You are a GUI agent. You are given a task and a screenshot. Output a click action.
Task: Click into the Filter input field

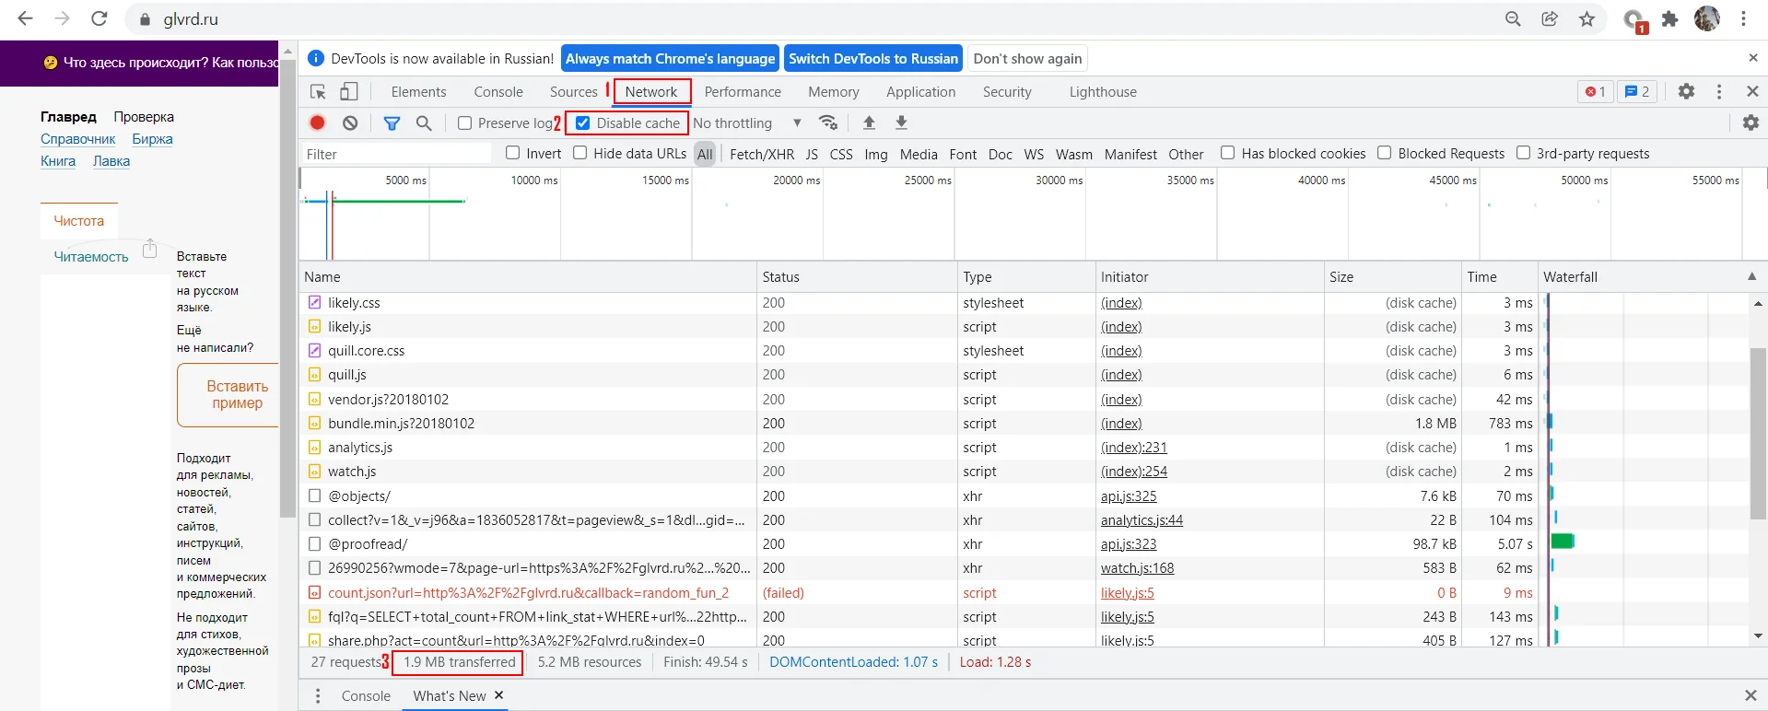click(396, 154)
